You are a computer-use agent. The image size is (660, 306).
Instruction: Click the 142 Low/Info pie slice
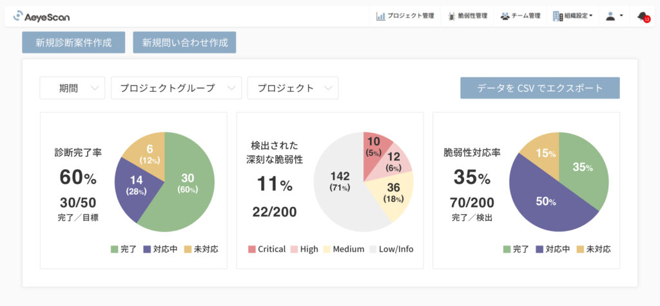(340, 180)
